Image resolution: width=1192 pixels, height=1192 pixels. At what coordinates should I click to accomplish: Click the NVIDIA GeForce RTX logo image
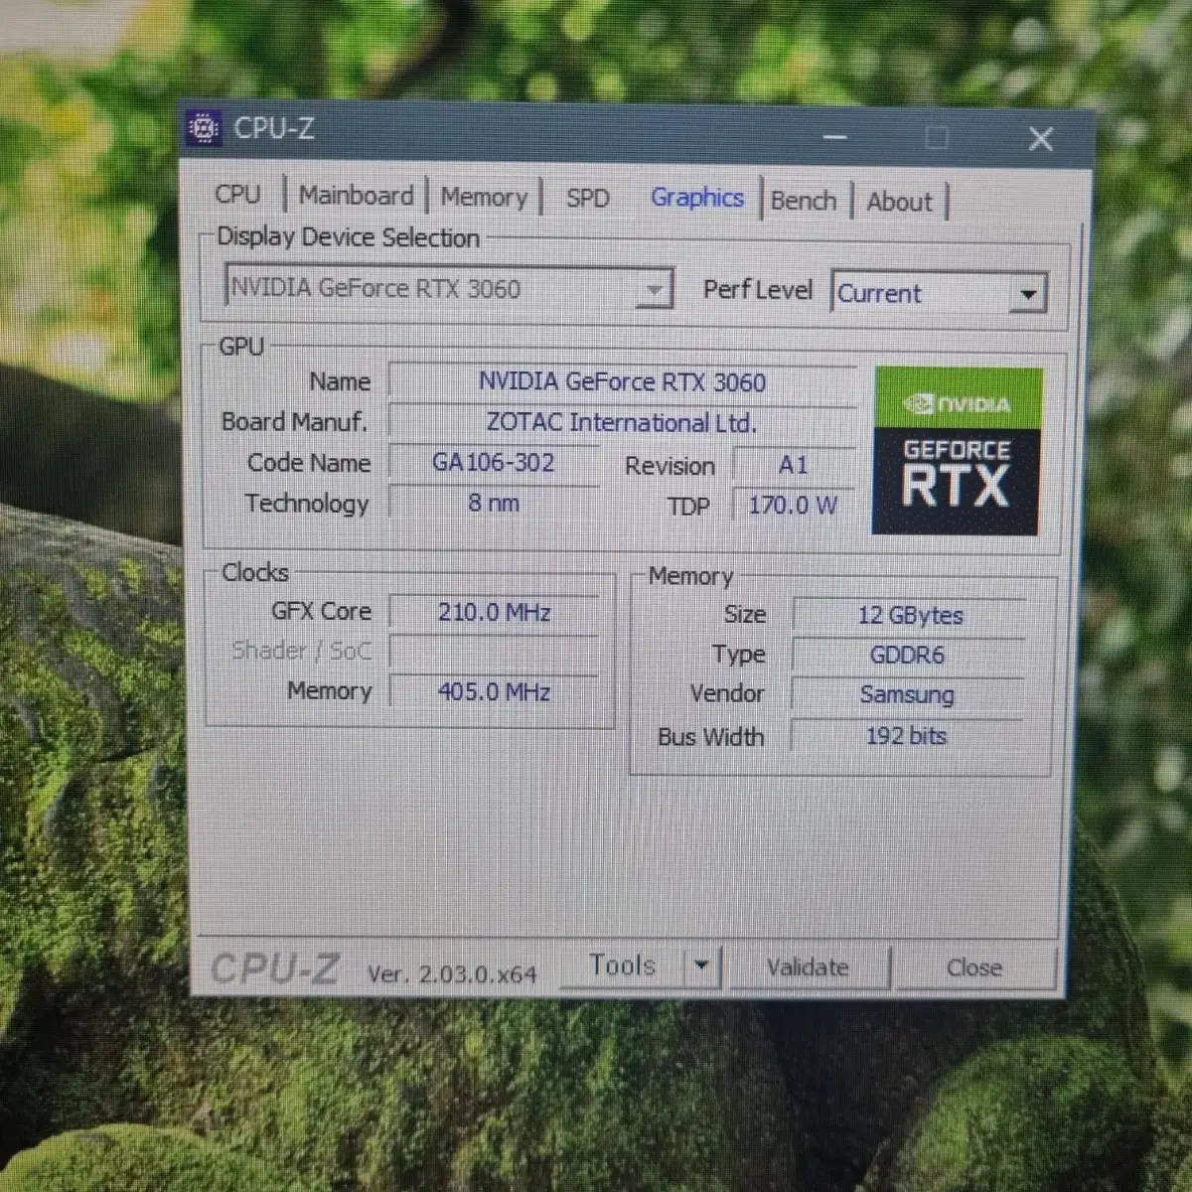(957, 452)
